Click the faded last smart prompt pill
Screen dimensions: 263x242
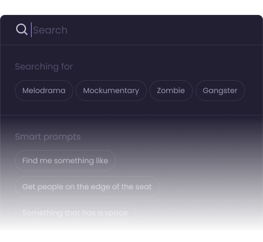point(75,213)
